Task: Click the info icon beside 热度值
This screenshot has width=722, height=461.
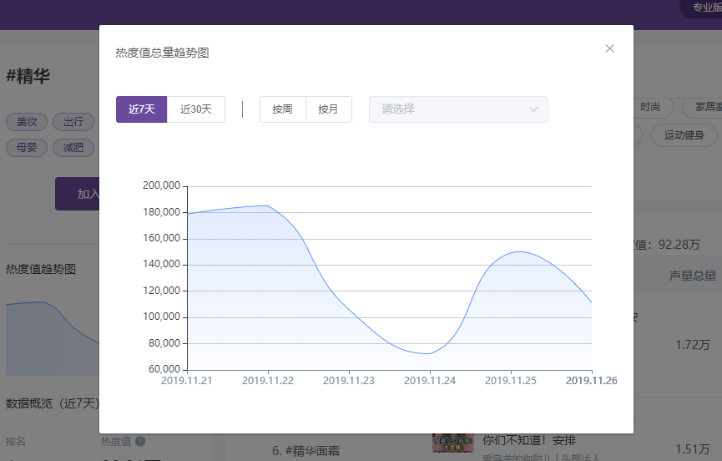Action: (x=140, y=441)
